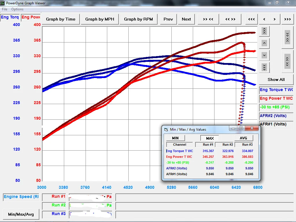296x222 pixels.
Task: Minimize the Min / Max / Avg Values dialog
Action: (233, 128)
